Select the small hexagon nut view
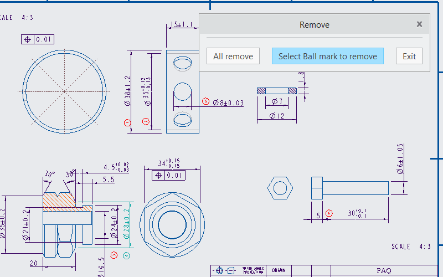Image resolution: width=443 pixels, height=277 pixels. [279, 188]
